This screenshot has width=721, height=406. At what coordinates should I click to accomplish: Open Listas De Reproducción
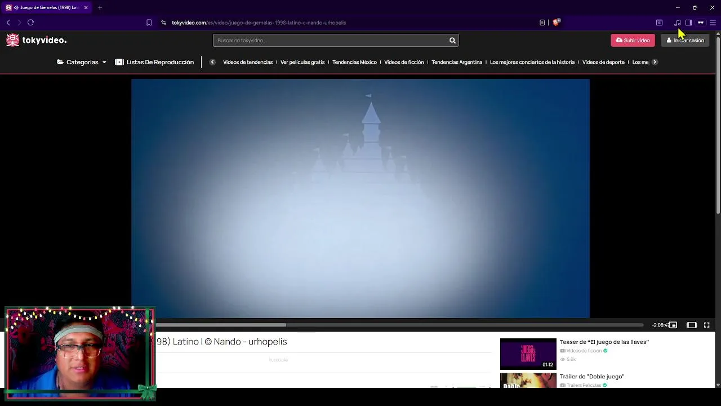(x=154, y=62)
